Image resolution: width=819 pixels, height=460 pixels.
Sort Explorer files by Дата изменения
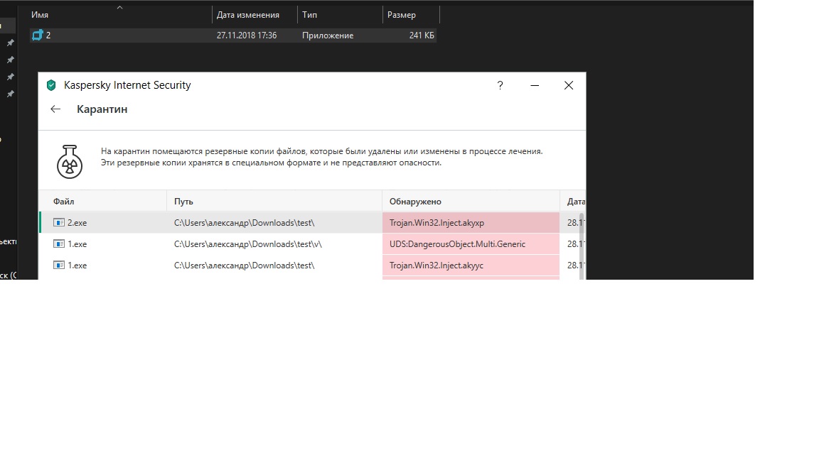pyautogui.click(x=247, y=15)
